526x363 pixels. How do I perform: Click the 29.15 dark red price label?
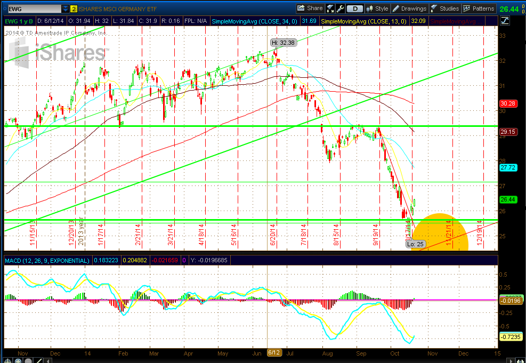[x=508, y=132]
